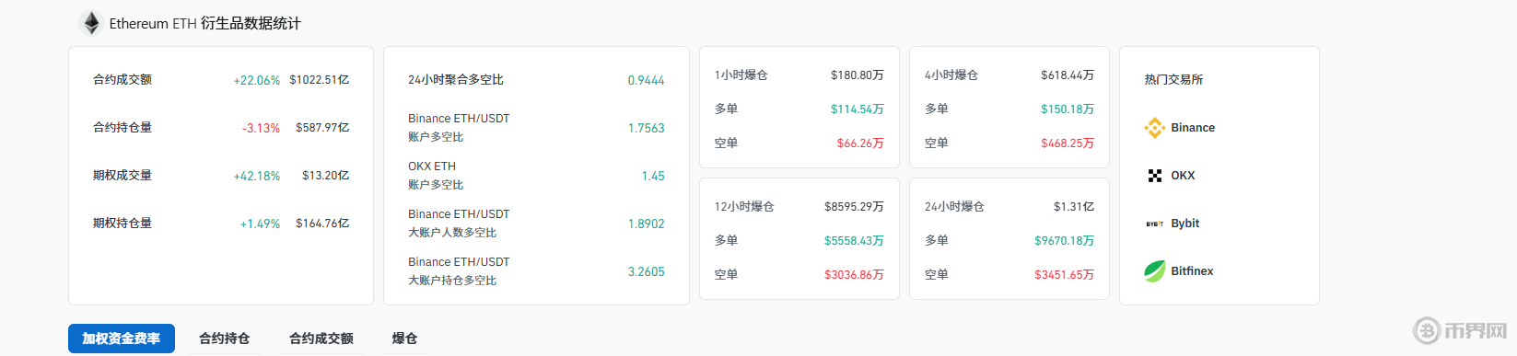This screenshot has height=356, width=1517.
Task: Click the 期权成交量 label
Action: click(x=123, y=176)
